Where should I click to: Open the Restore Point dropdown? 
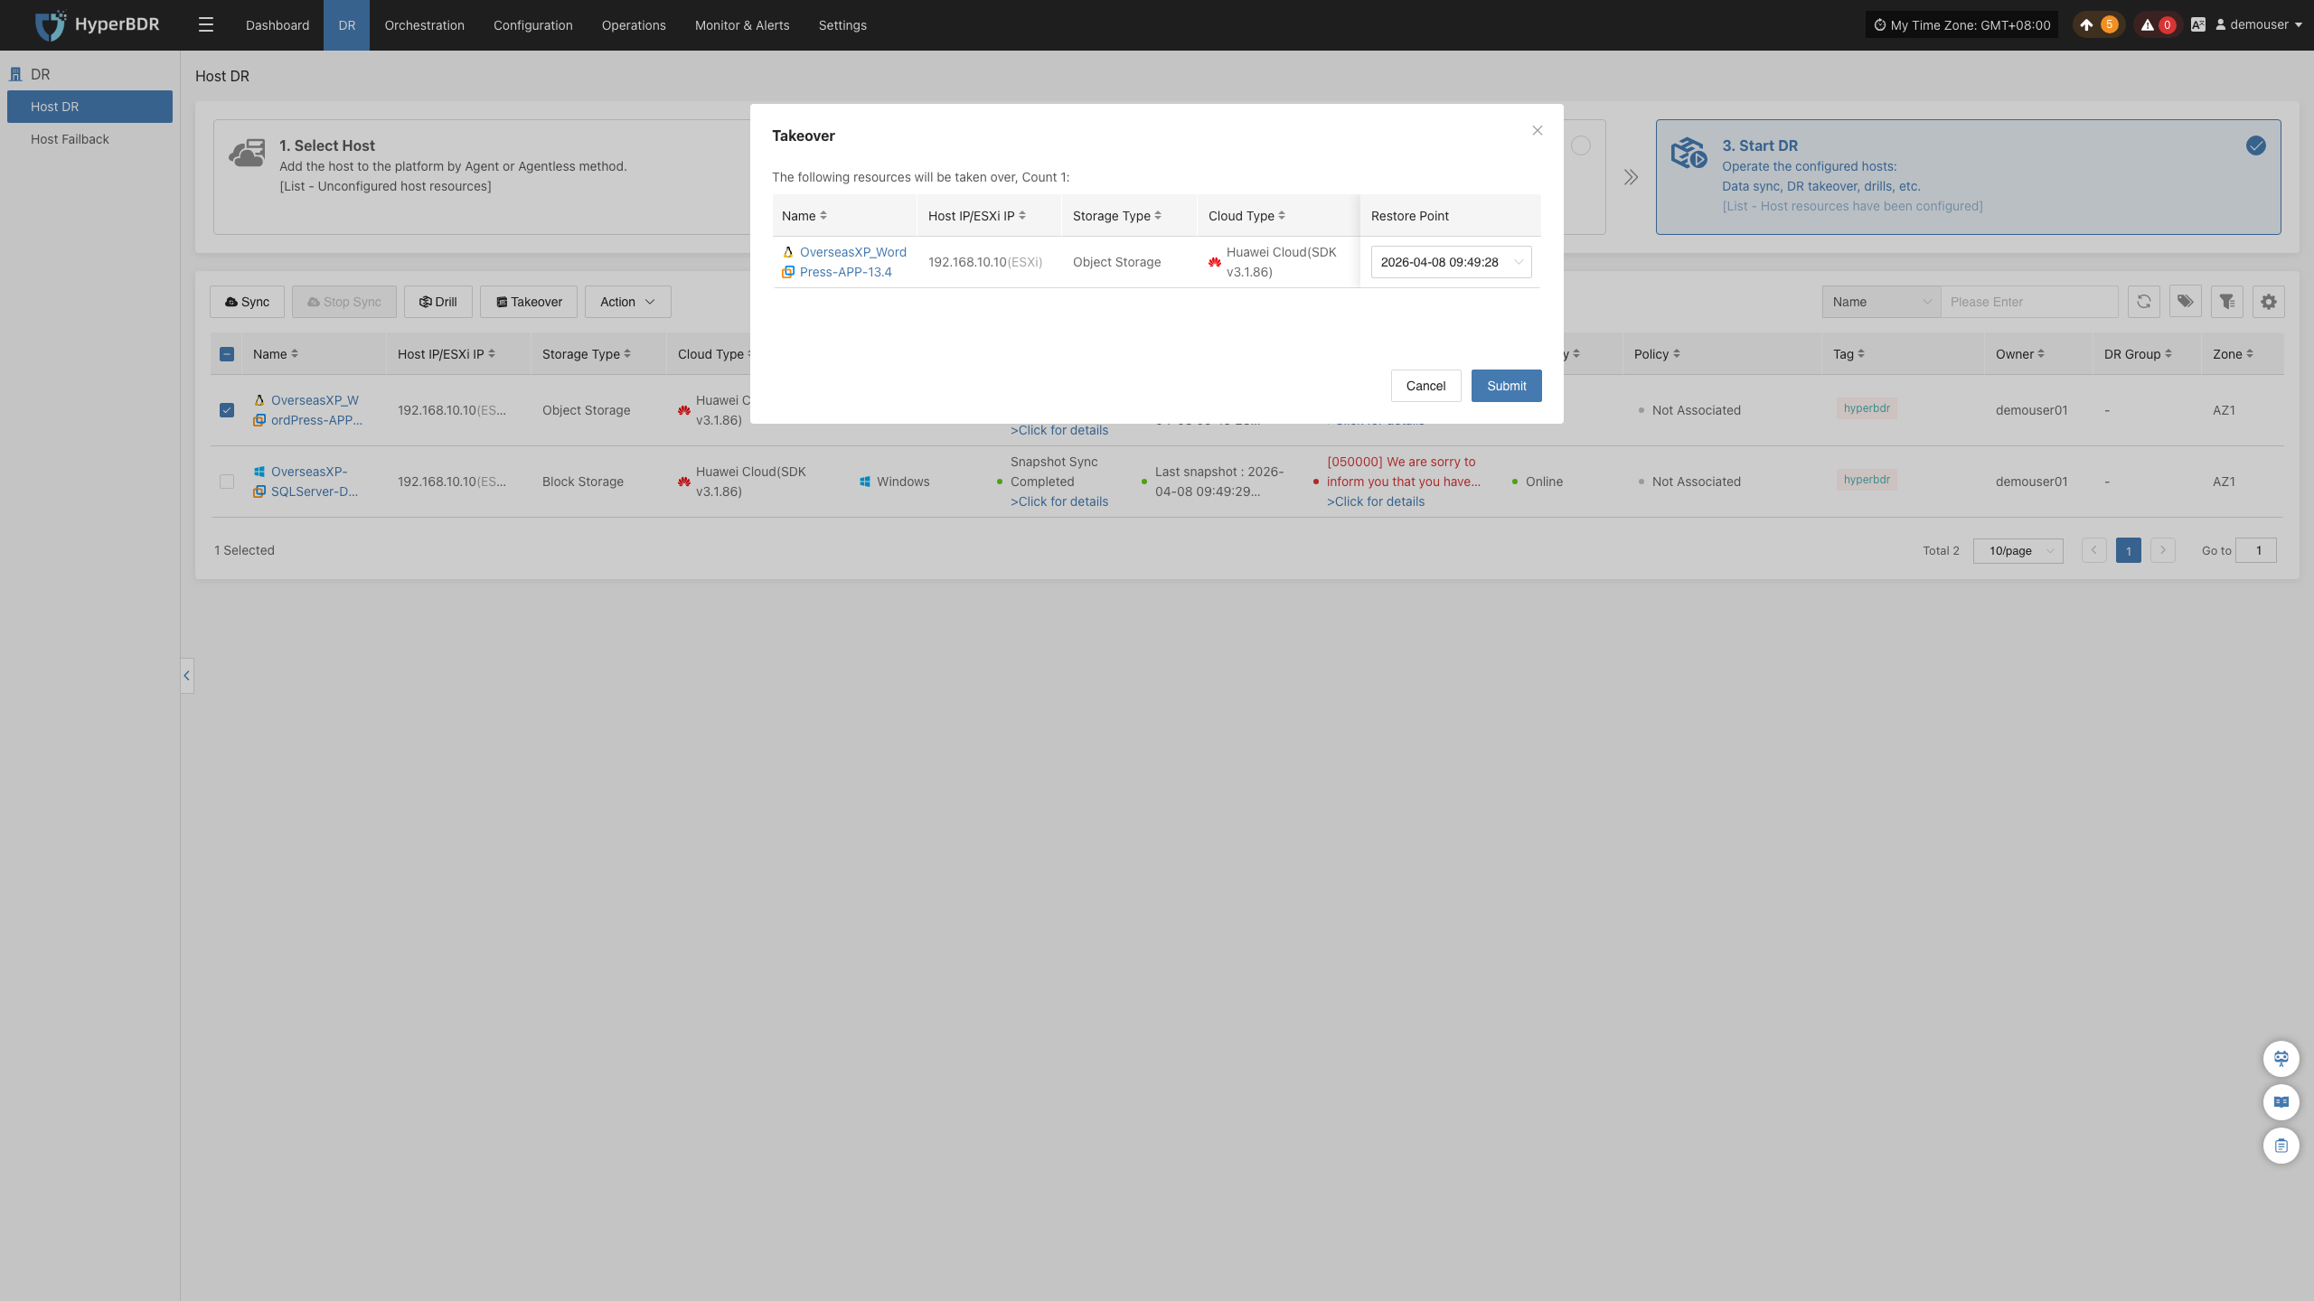1451,262
